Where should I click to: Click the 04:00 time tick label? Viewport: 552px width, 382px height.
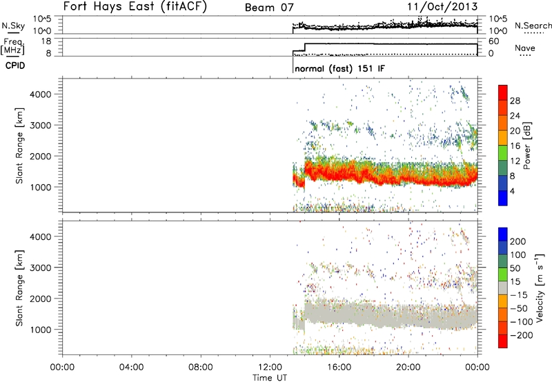tap(131, 368)
